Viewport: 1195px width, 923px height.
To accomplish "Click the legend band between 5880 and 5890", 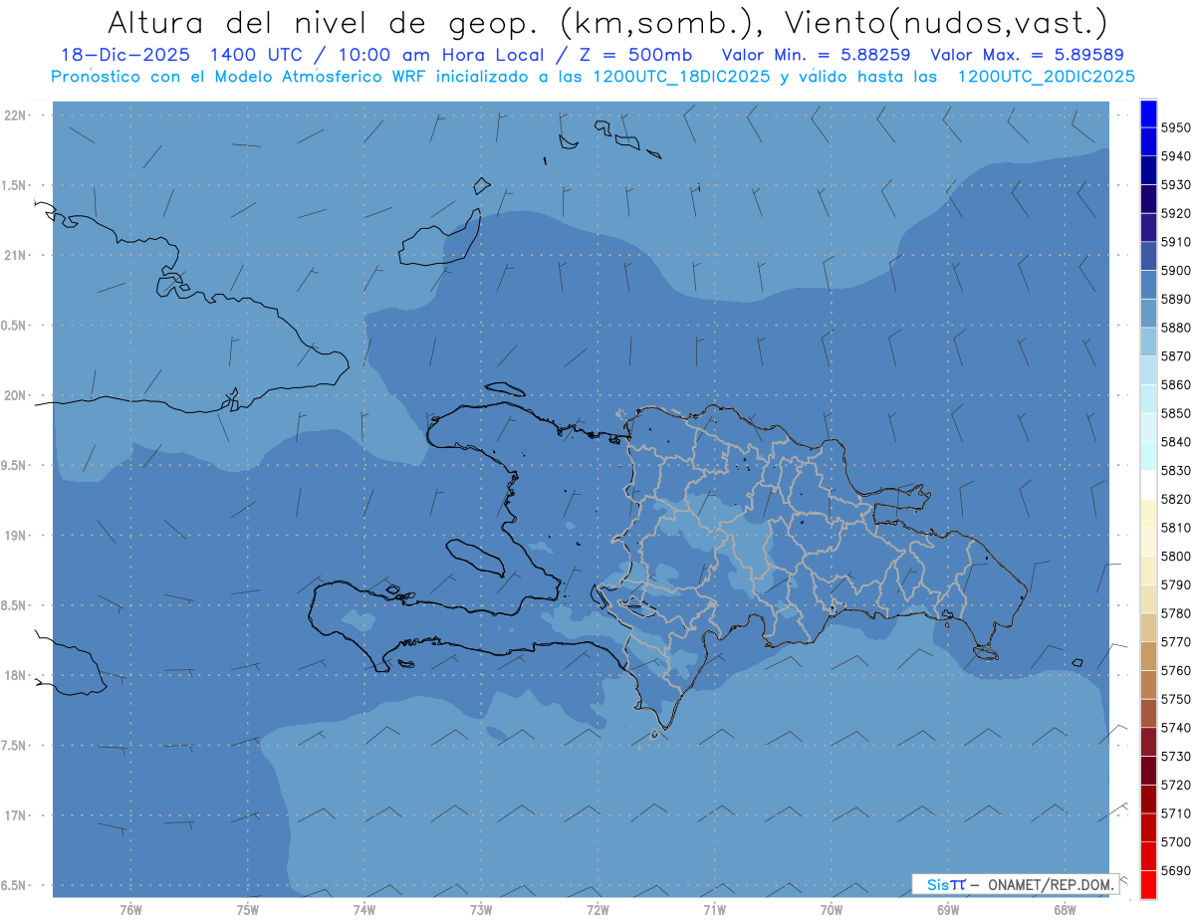I will pyautogui.click(x=1148, y=313).
